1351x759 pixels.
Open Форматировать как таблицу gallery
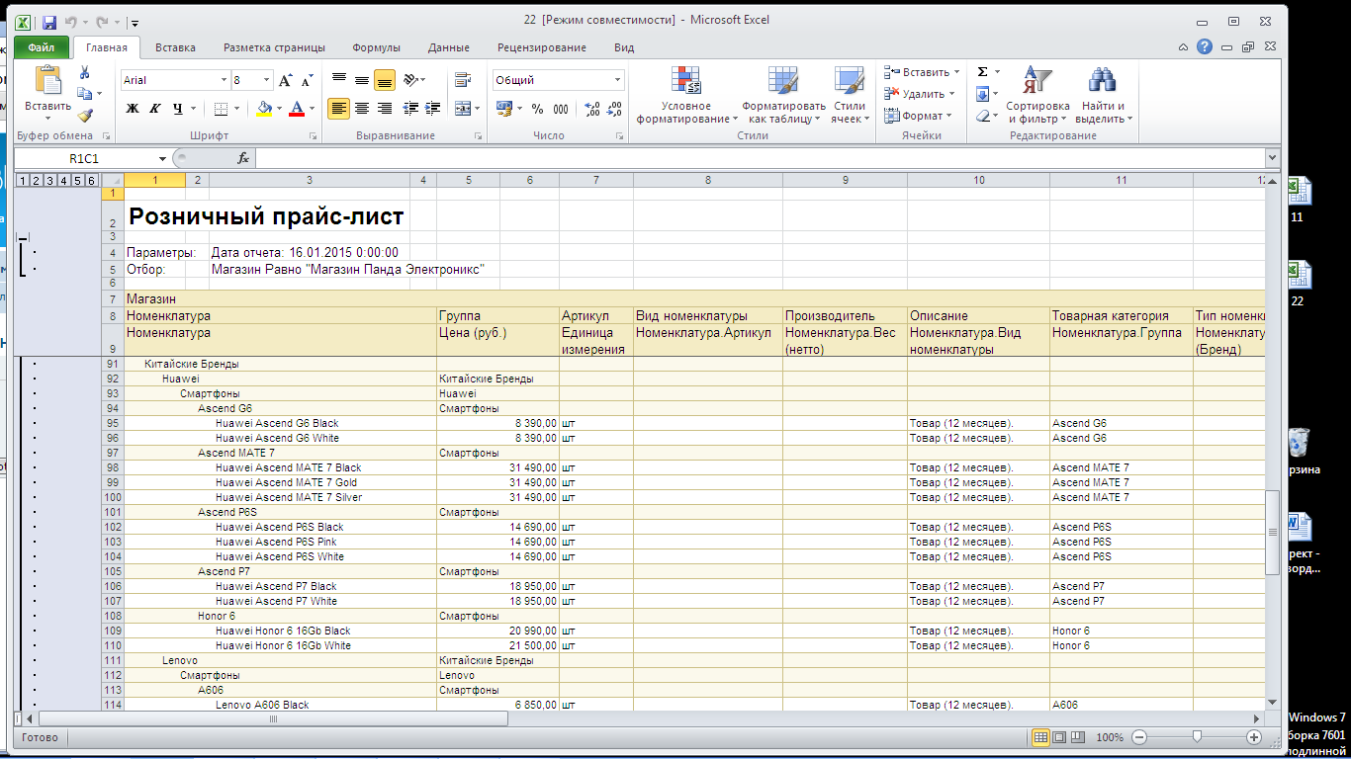click(783, 96)
